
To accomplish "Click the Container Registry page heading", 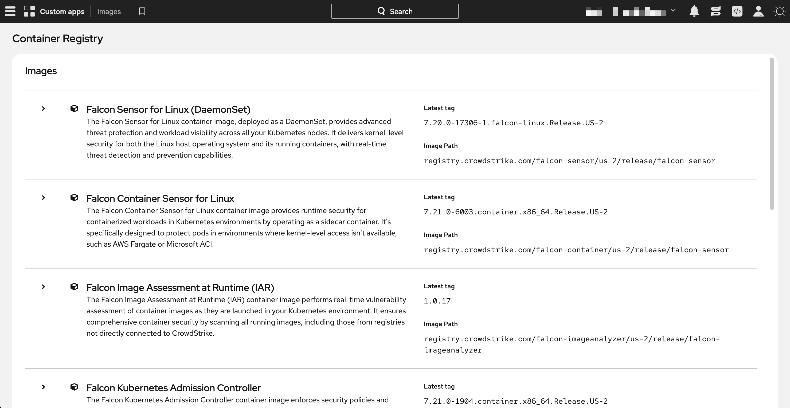I will [58, 39].
